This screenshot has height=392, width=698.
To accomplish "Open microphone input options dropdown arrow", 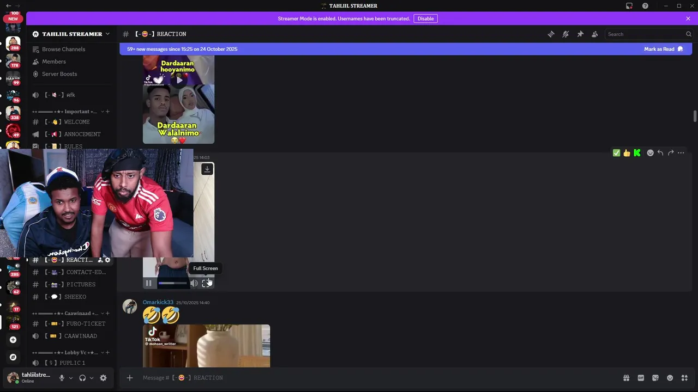I will pos(70,378).
